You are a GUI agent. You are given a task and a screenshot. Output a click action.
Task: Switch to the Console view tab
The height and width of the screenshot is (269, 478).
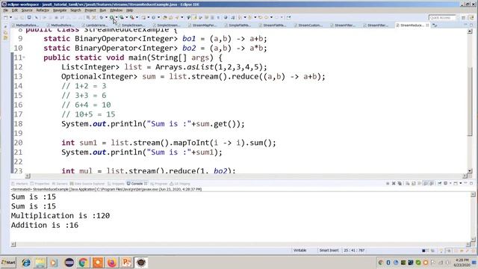click(137, 184)
